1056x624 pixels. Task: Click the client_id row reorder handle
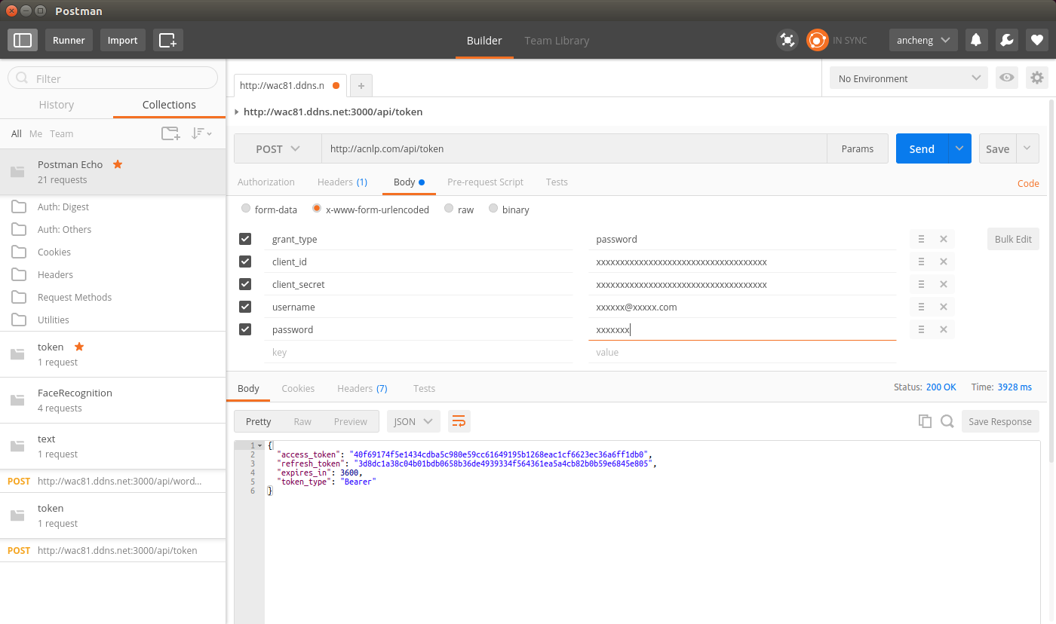pos(921,262)
